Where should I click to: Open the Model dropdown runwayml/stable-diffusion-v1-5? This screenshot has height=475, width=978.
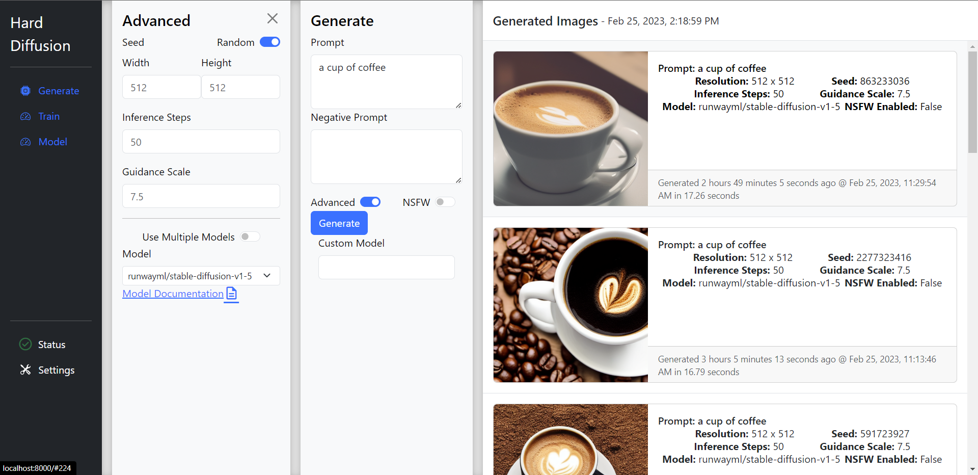[x=201, y=276]
